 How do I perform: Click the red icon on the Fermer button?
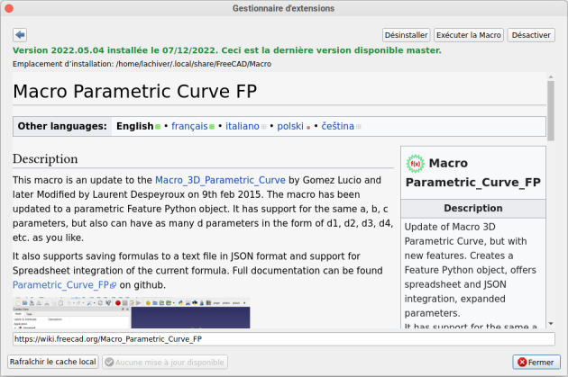click(x=524, y=362)
